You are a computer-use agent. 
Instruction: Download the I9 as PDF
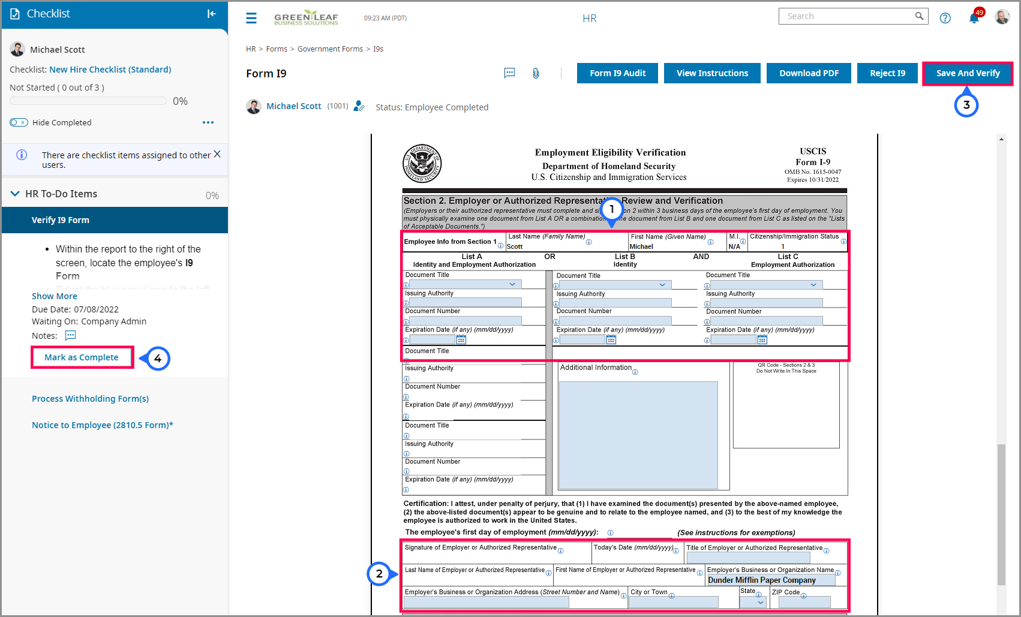[809, 73]
